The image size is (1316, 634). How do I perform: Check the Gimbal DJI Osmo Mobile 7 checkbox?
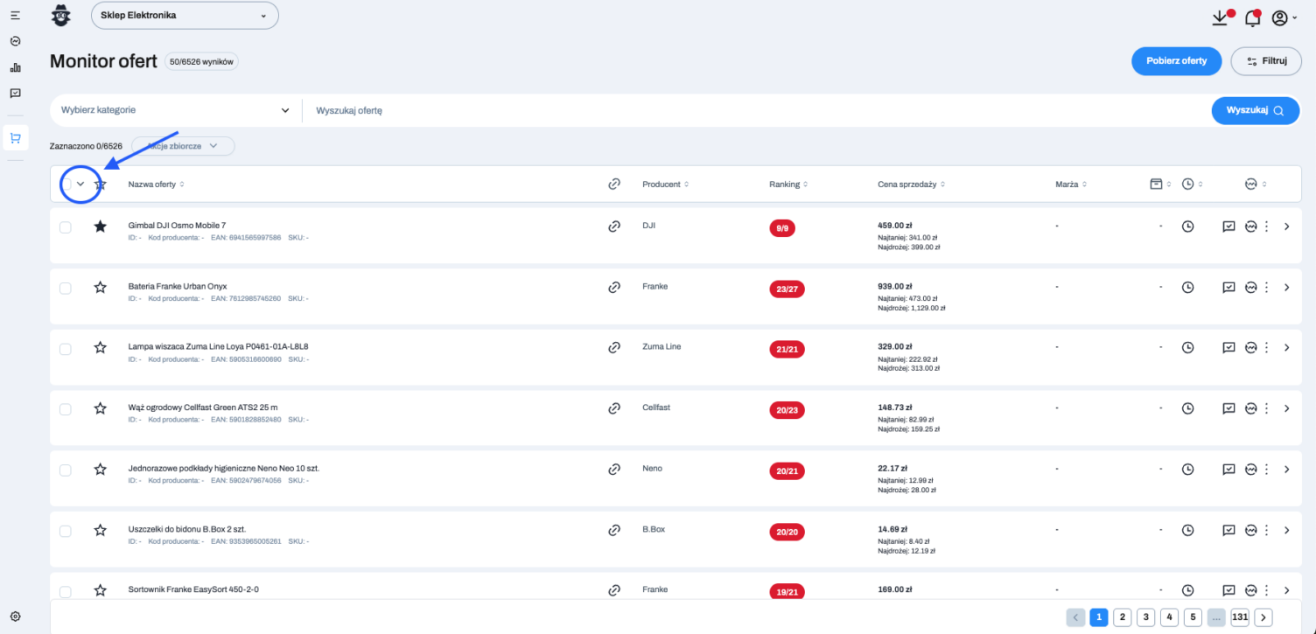tap(66, 227)
